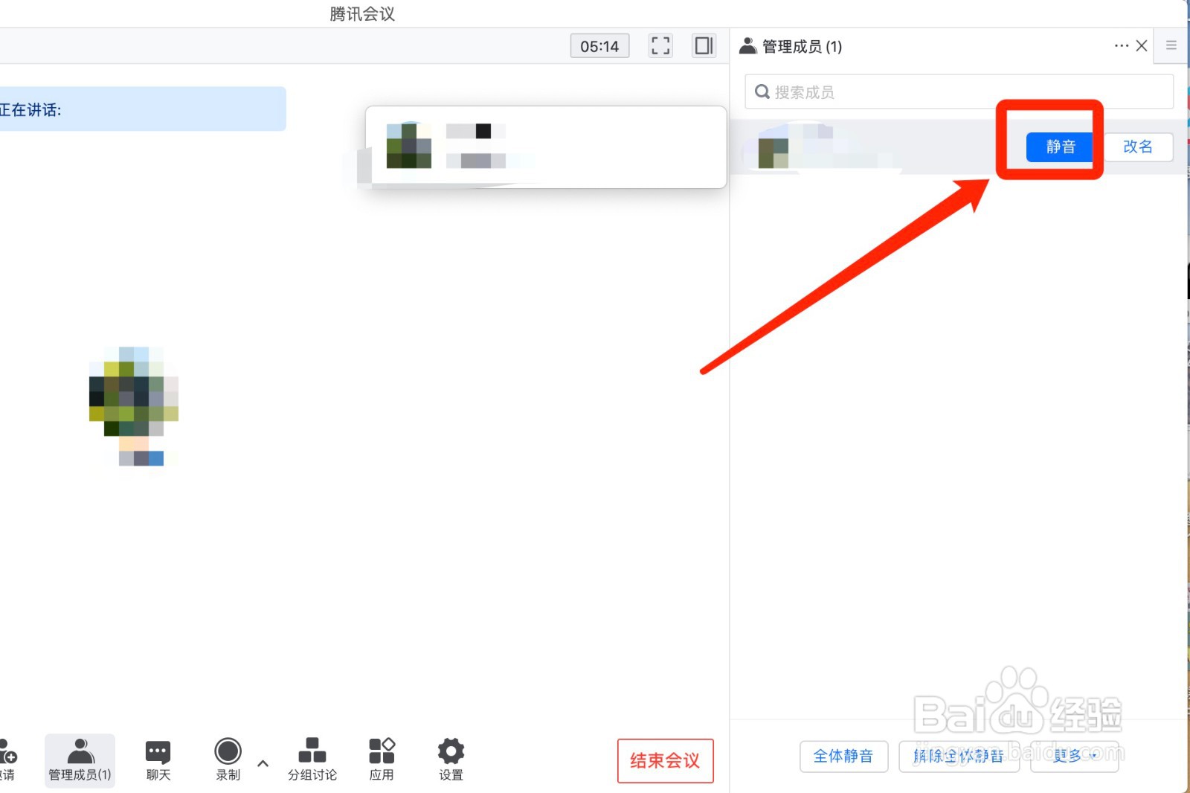
Task: Close the Manage Members panel
Action: [1142, 46]
